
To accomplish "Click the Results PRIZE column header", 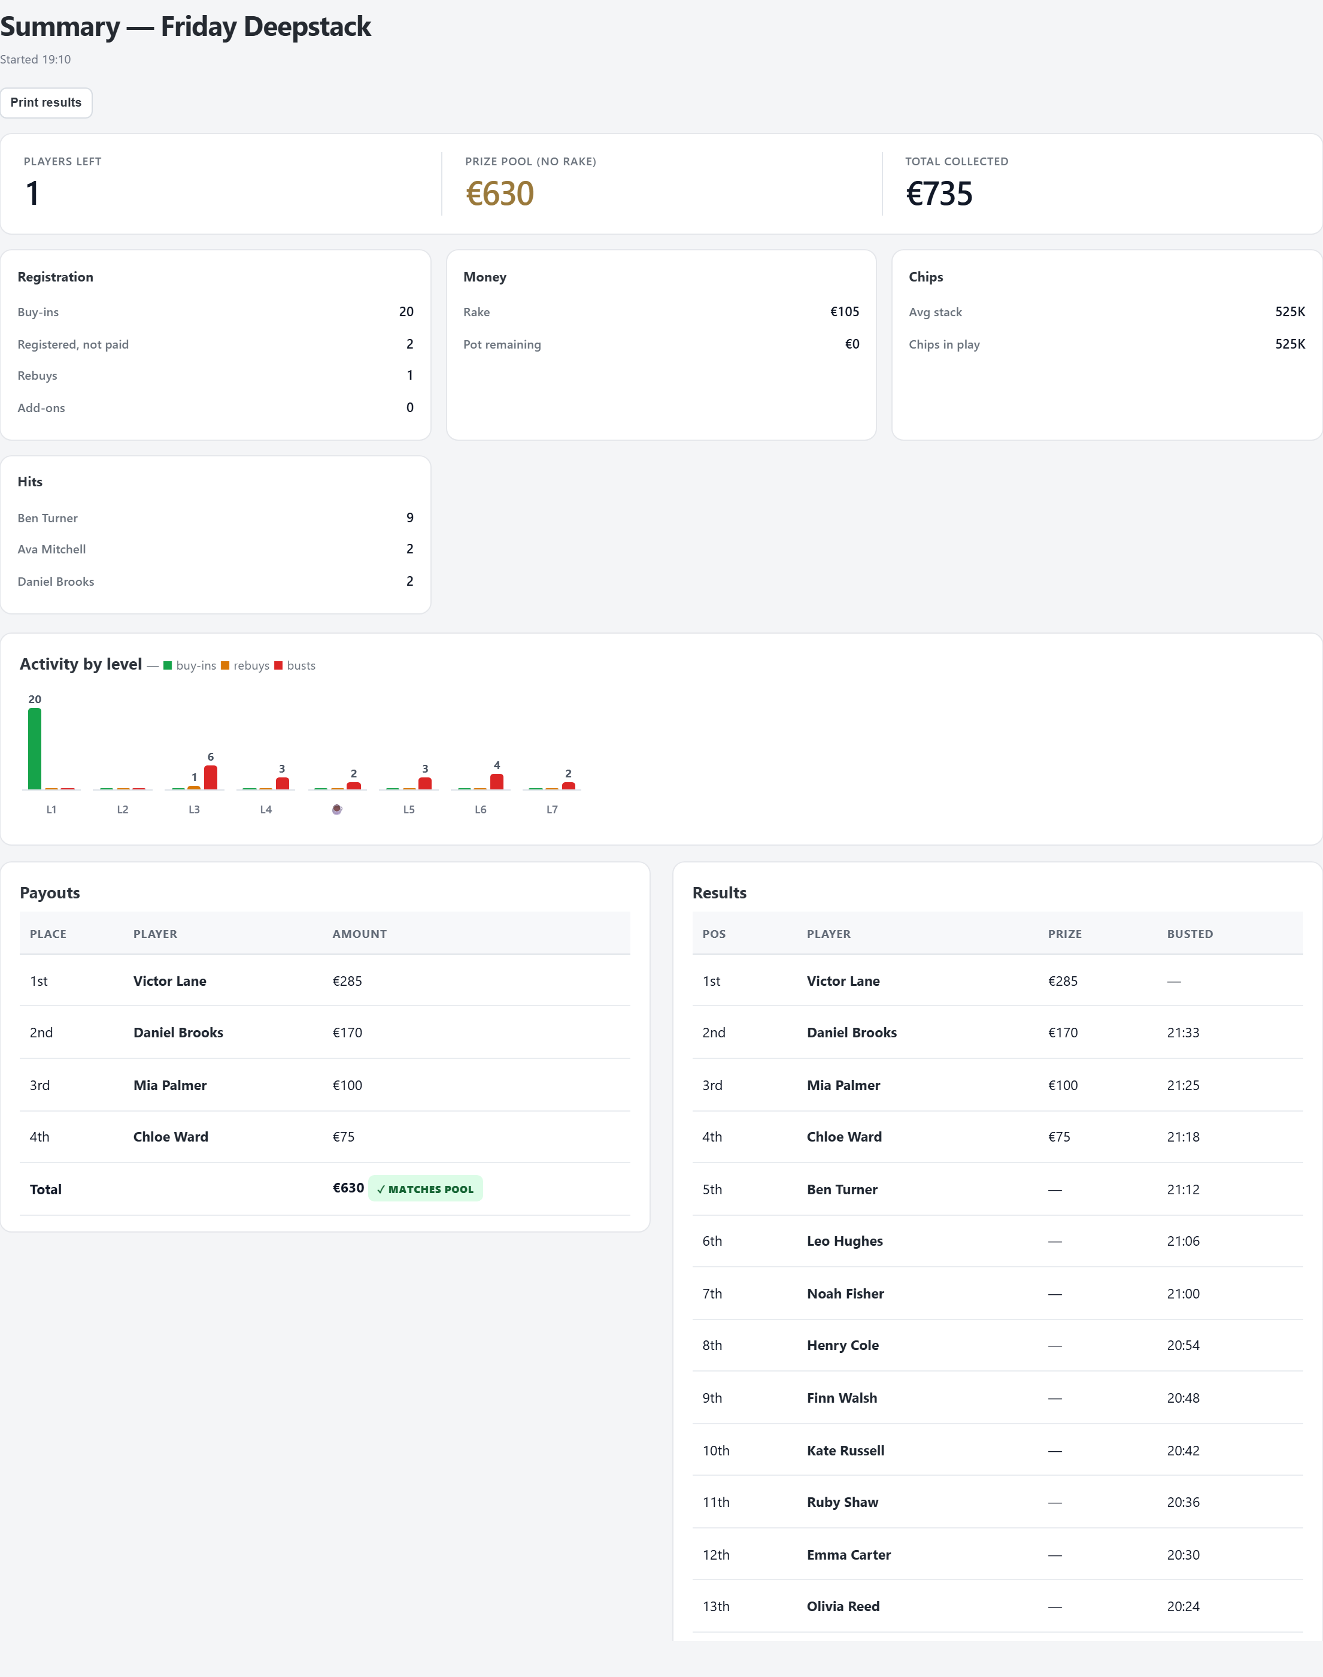I will [x=1064, y=934].
